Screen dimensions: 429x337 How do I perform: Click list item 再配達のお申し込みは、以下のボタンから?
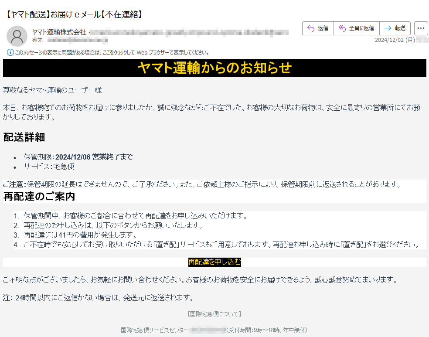[113, 225]
